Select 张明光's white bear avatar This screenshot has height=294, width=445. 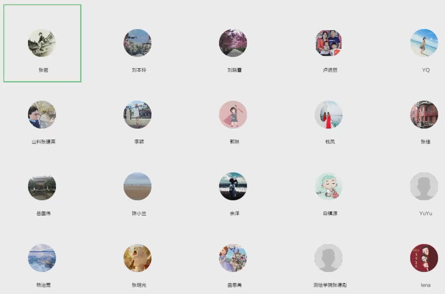click(137, 258)
